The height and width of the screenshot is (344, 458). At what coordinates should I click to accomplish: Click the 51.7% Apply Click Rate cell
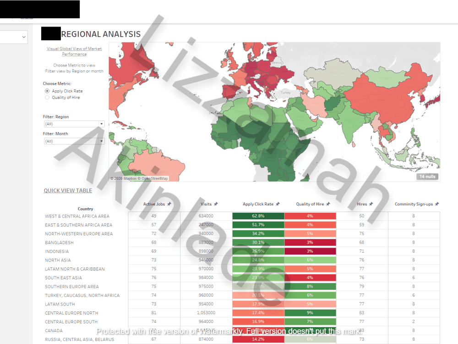pos(258,225)
